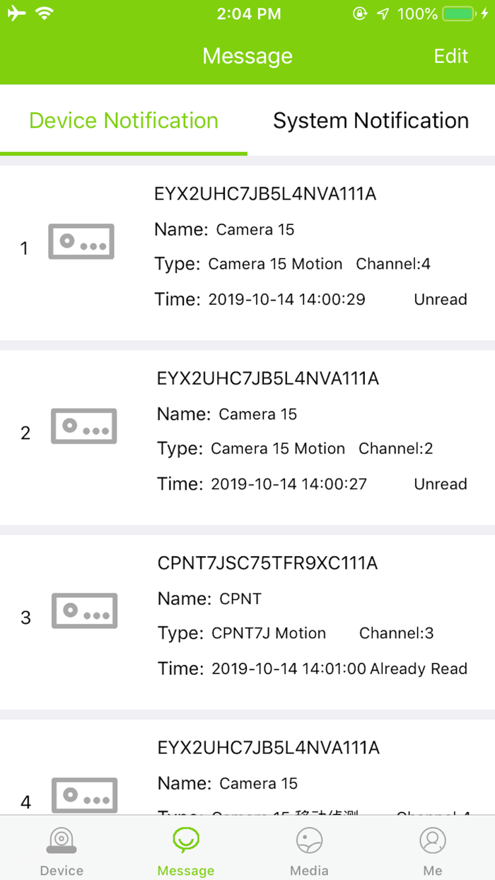Tap Unread status on the 14:00:27 notification
495x880 pixels.
pyautogui.click(x=440, y=485)
